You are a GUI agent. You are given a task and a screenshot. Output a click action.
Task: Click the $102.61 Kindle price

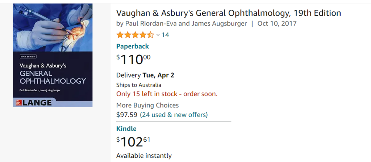tap(133, 141)
